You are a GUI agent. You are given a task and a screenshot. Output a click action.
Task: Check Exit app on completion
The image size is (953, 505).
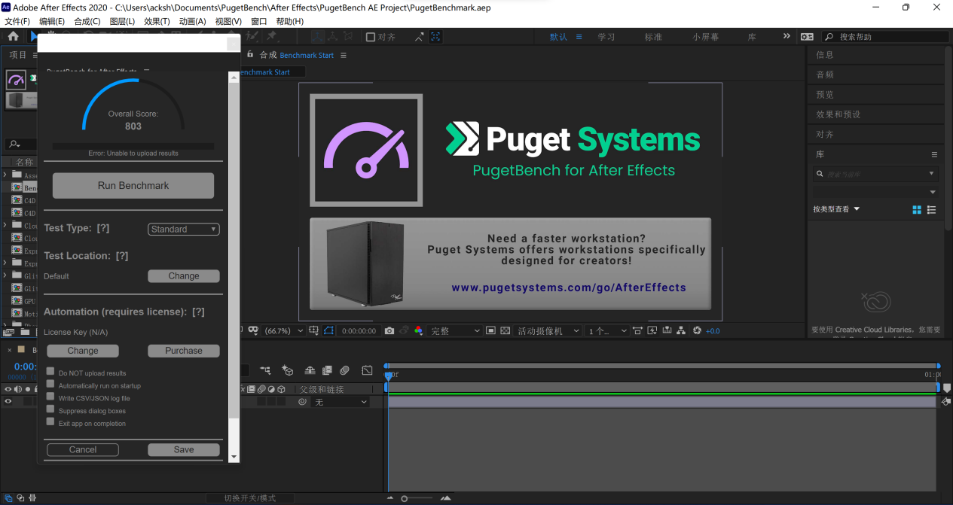click(x=50, y=422)
